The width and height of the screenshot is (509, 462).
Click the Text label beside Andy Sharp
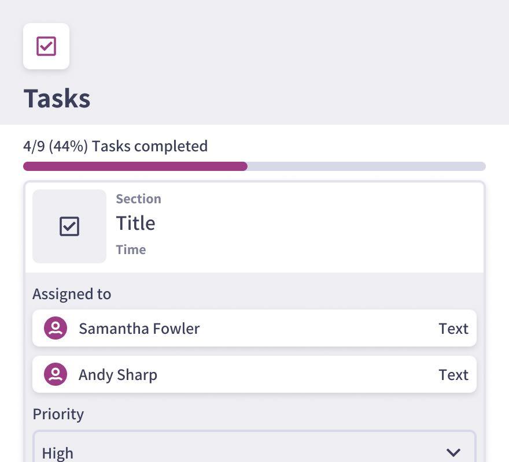point(453,375)
